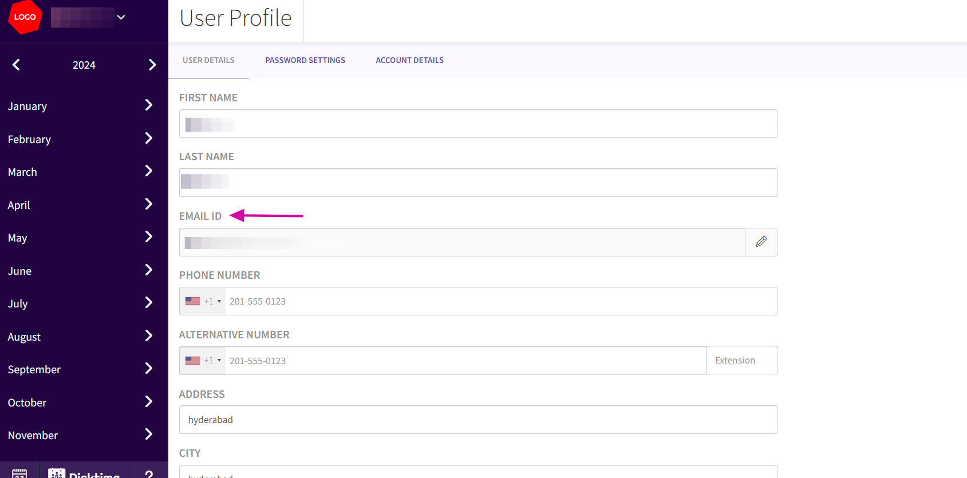Expand the June month entry
967x478 pixels.
[148, 270]
